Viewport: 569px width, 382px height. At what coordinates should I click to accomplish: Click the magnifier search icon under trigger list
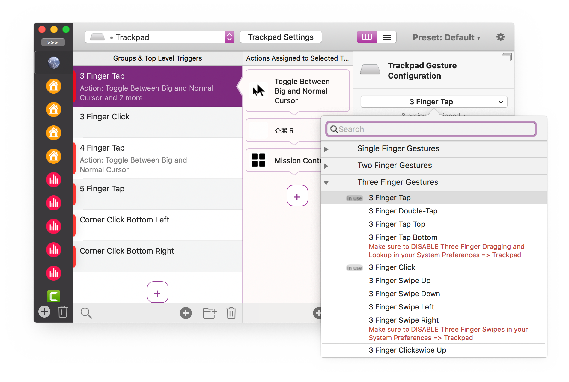[x=86, y=313]
